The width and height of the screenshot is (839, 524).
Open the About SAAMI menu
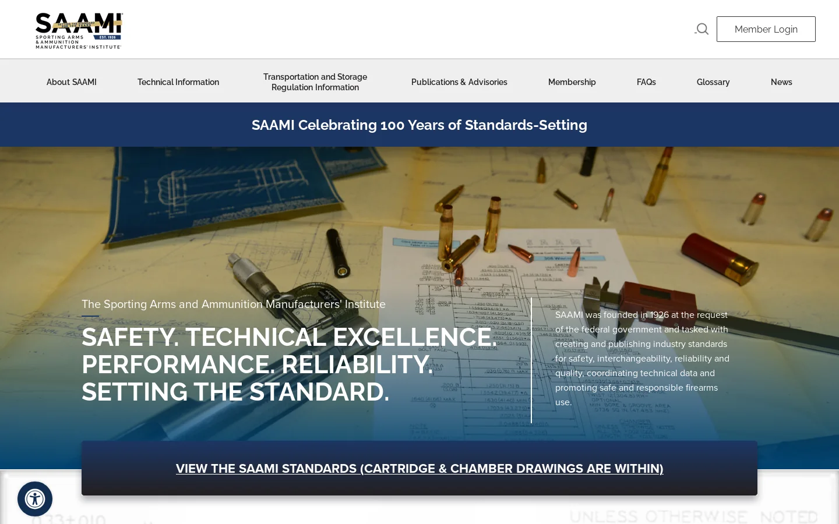[x=72, y=82]
